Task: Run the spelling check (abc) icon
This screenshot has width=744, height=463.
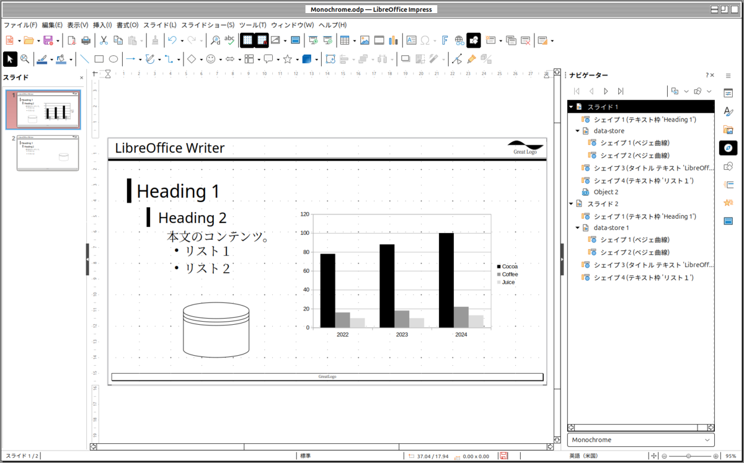Action: (229, 40)
